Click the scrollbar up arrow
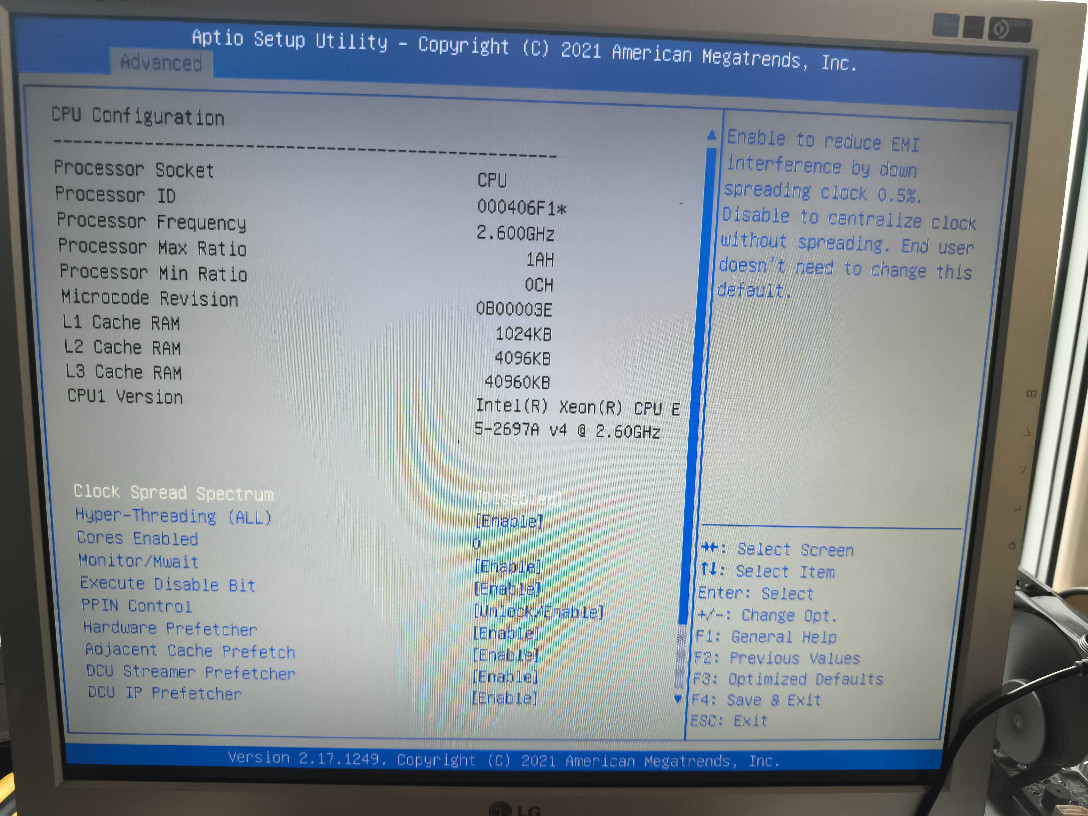Screen dimensions: 1088x816 [x=711, y=135]
